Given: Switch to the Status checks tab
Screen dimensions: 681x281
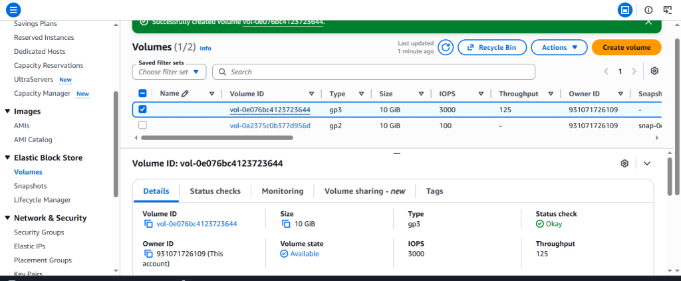Looking at the screenshot, I should [215, 191].
